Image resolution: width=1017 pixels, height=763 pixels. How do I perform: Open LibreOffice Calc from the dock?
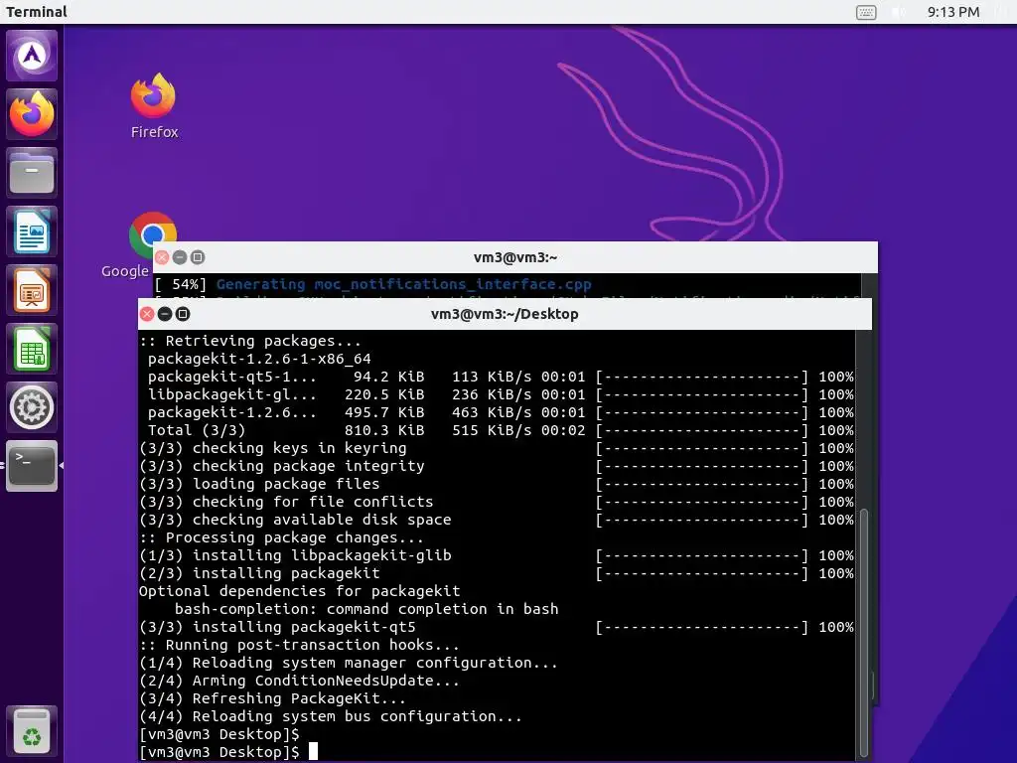point(32,349)
